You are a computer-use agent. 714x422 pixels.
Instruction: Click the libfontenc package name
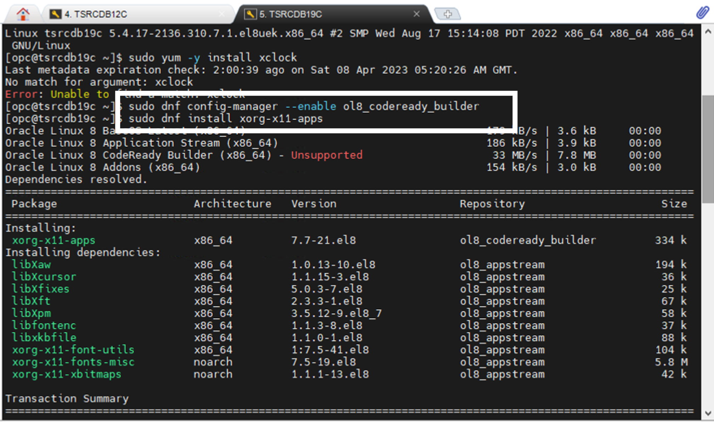44,325
